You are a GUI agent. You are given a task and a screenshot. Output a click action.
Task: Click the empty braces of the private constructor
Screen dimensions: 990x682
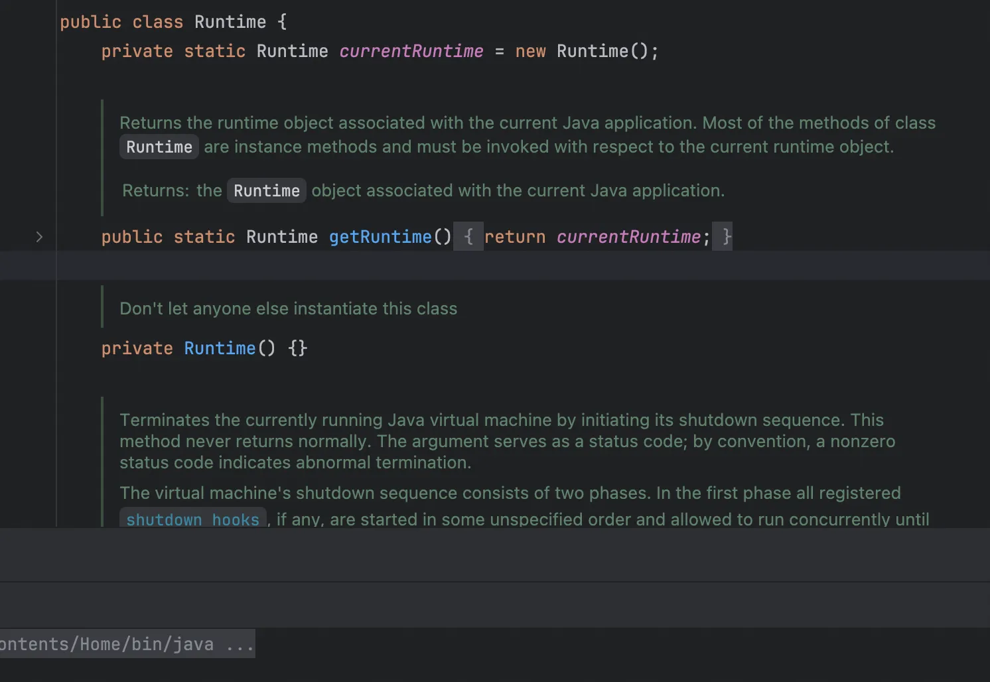click(298, 348)
